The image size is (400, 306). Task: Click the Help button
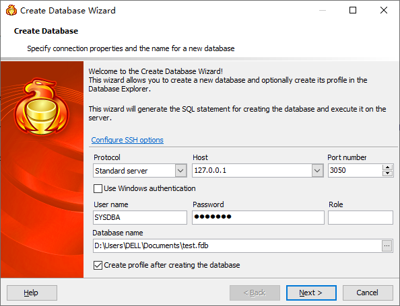32,293
